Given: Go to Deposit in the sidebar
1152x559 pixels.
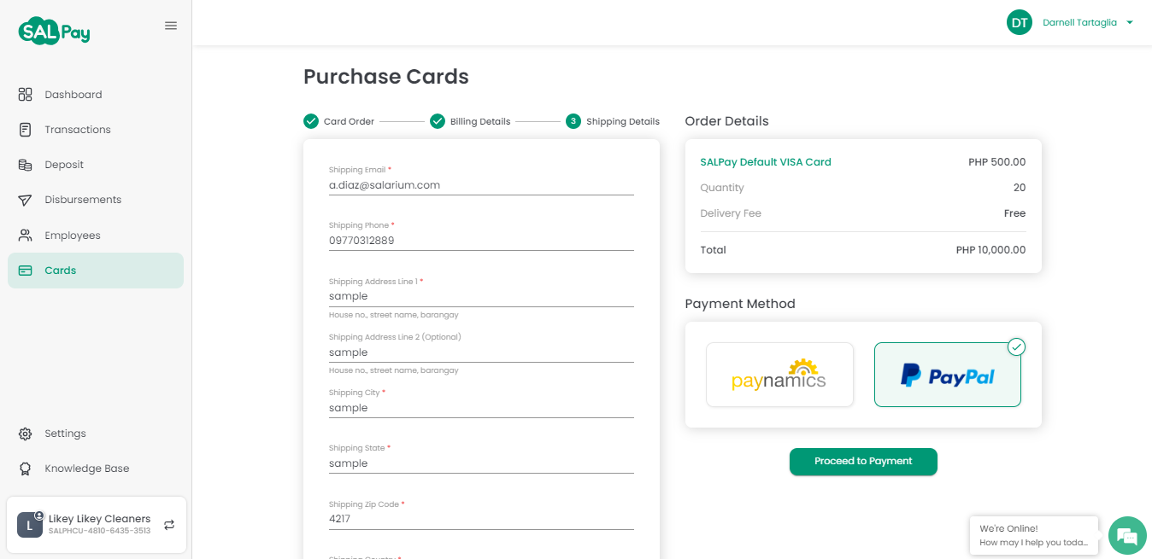Looking at the screenshot, I should click(96, 165).
